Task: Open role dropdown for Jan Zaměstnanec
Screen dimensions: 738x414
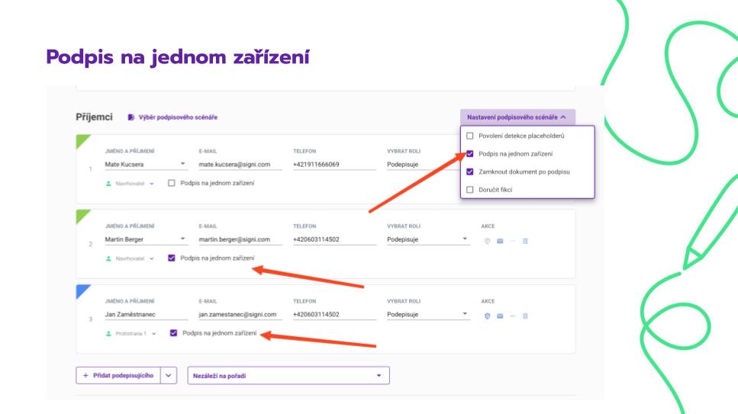Action: [x=465, y=315]
